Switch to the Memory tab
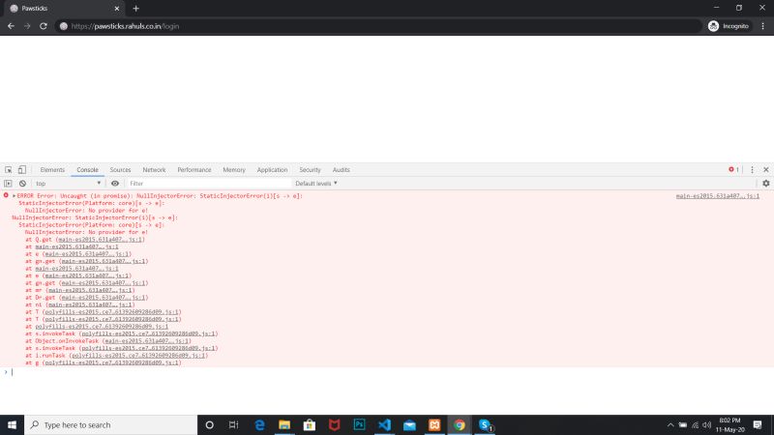The width and height of the screenshot is (774, 435). click(234, 170)
